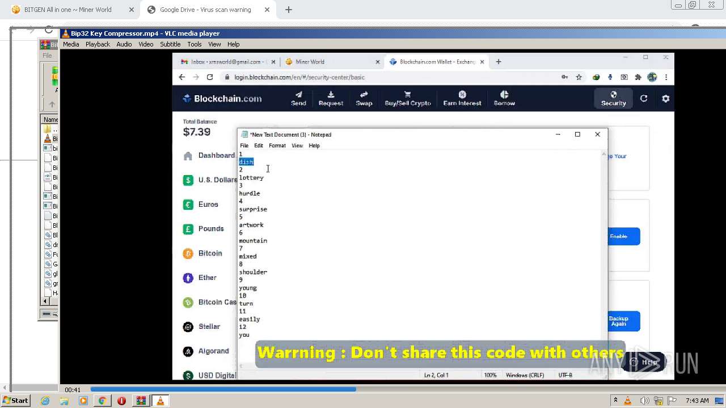Click the Dashboard sidebar item in the video
Screen dimensions: 726x408
tap(209, 156)
